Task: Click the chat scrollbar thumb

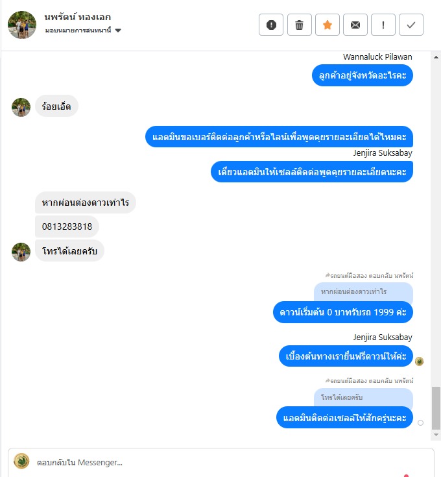Action: point(436,408)
